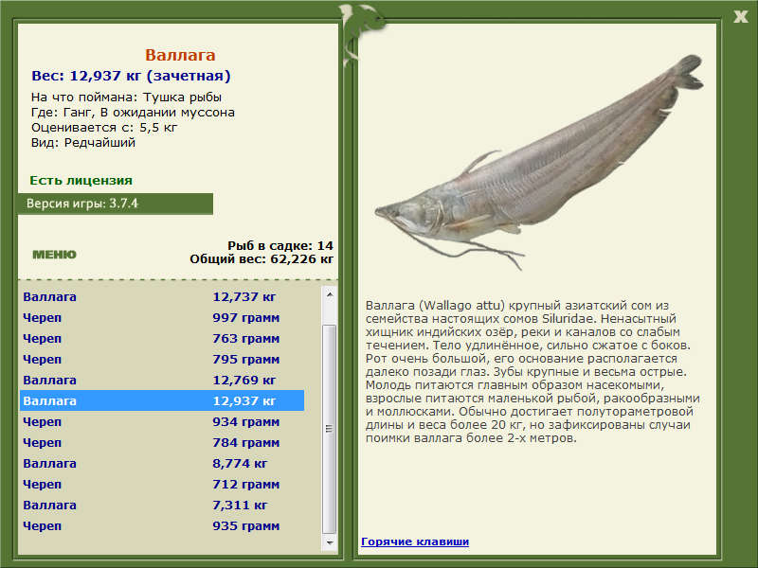Screen dimensions: 758x568
Task: Click the list scrollbar down arrow
Action: point(329,542)
